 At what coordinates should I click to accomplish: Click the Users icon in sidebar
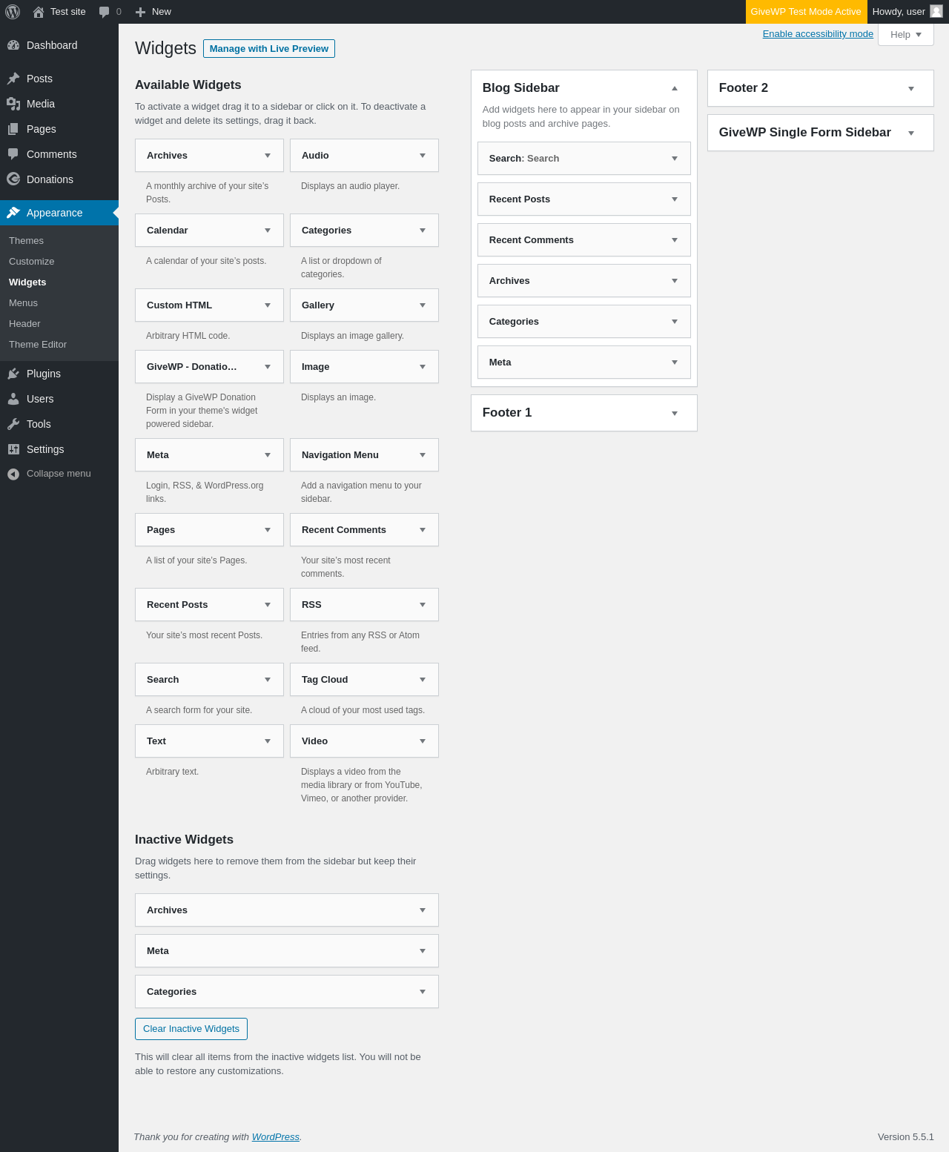(13, 399)
